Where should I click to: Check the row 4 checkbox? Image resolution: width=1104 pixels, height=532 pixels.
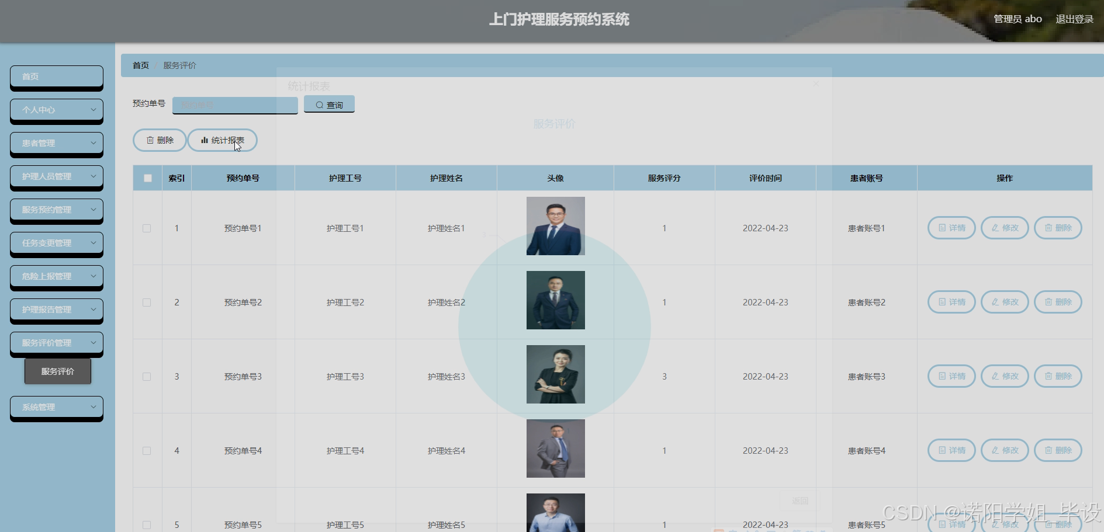point(147,451)
